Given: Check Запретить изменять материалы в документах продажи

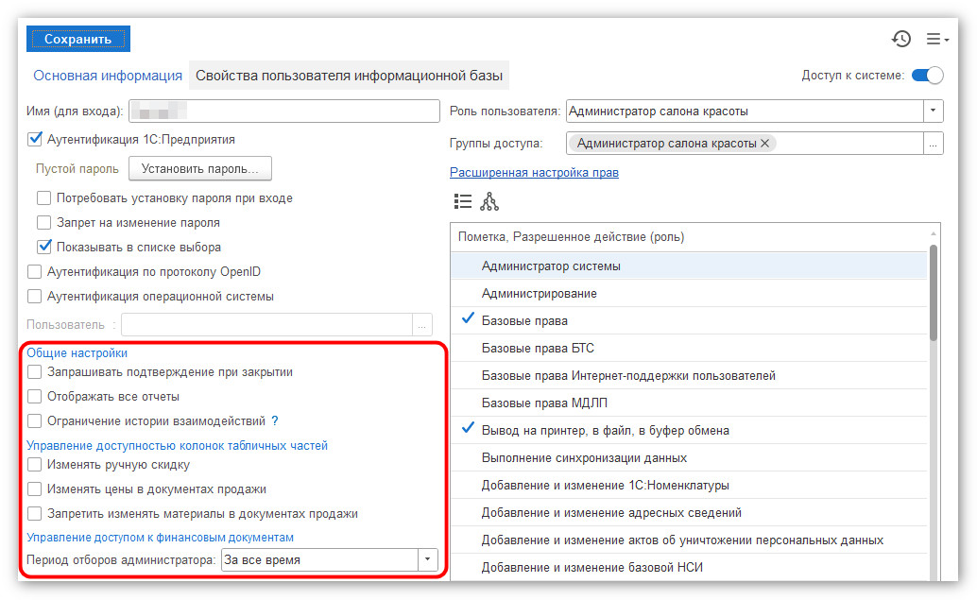Looking at the screenshot, I should click(34, 513).
